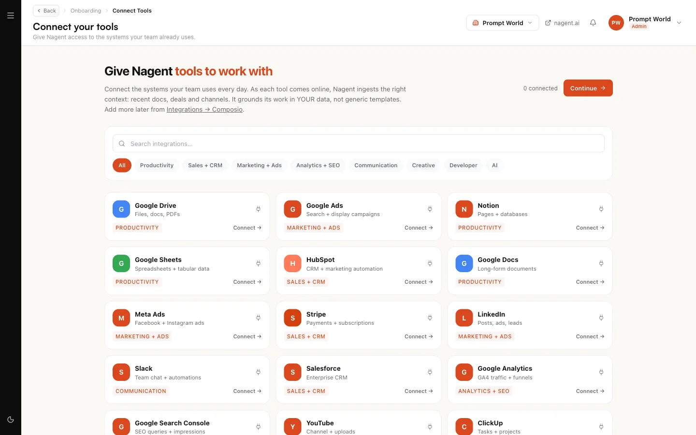The height and width of the screenshot is (435, 696).
Task: Filter by AI category
Action: coord(494,165)
